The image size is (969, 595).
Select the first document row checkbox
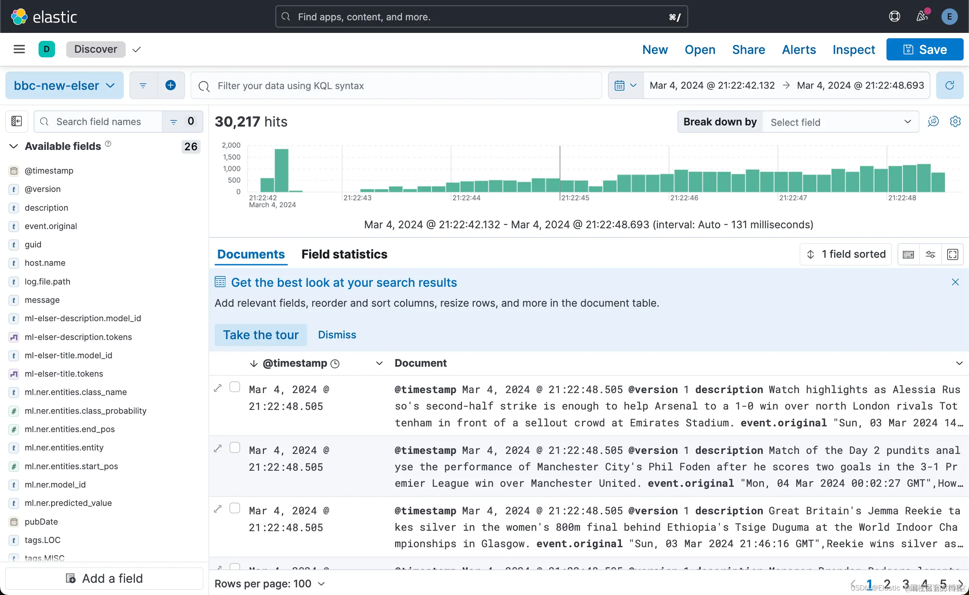point(235,387)
